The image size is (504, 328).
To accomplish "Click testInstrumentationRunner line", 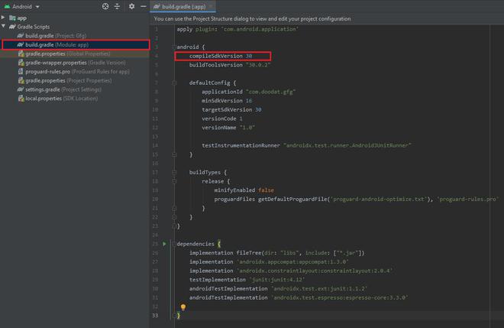I will pyautogui.click(x=306, y=145).
